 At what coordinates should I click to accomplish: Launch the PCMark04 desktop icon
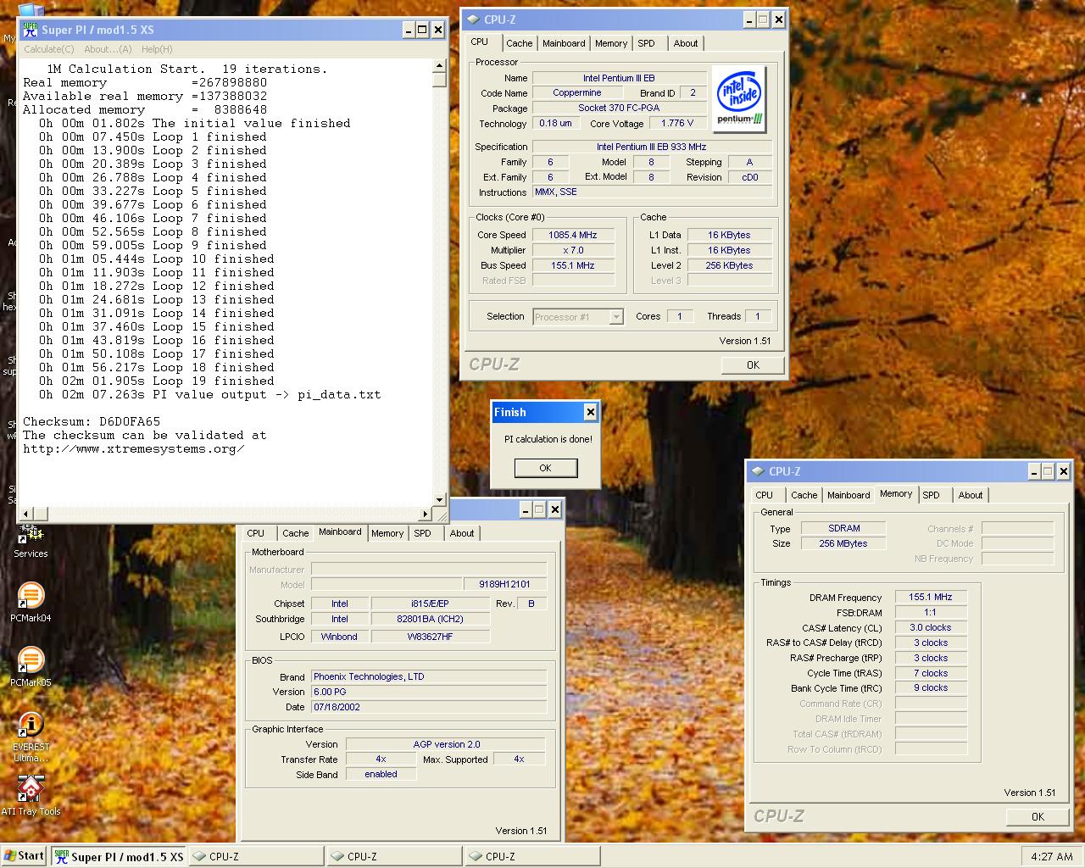(31, 603)
